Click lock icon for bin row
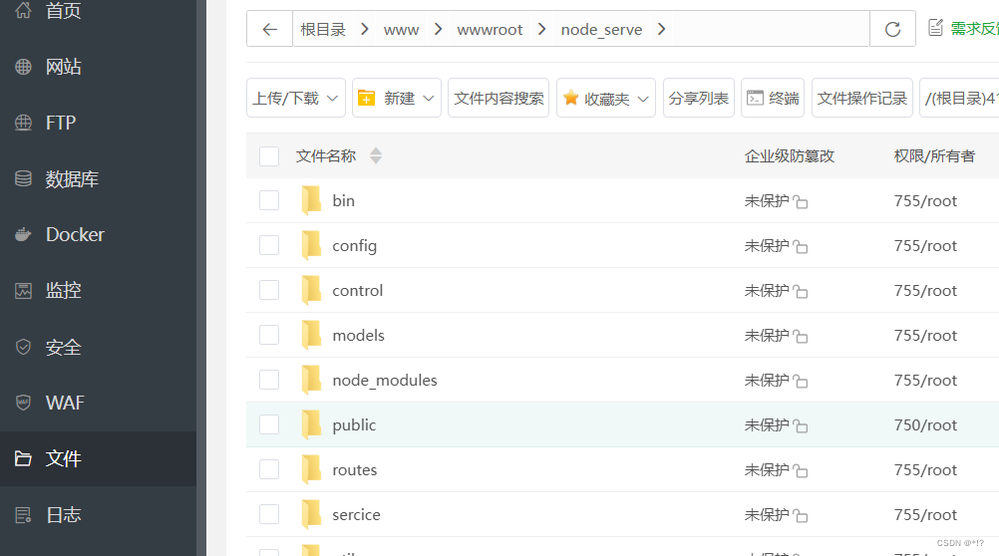Screen dimensions: 999x556 pyautogui.click(x=801, y=202)
